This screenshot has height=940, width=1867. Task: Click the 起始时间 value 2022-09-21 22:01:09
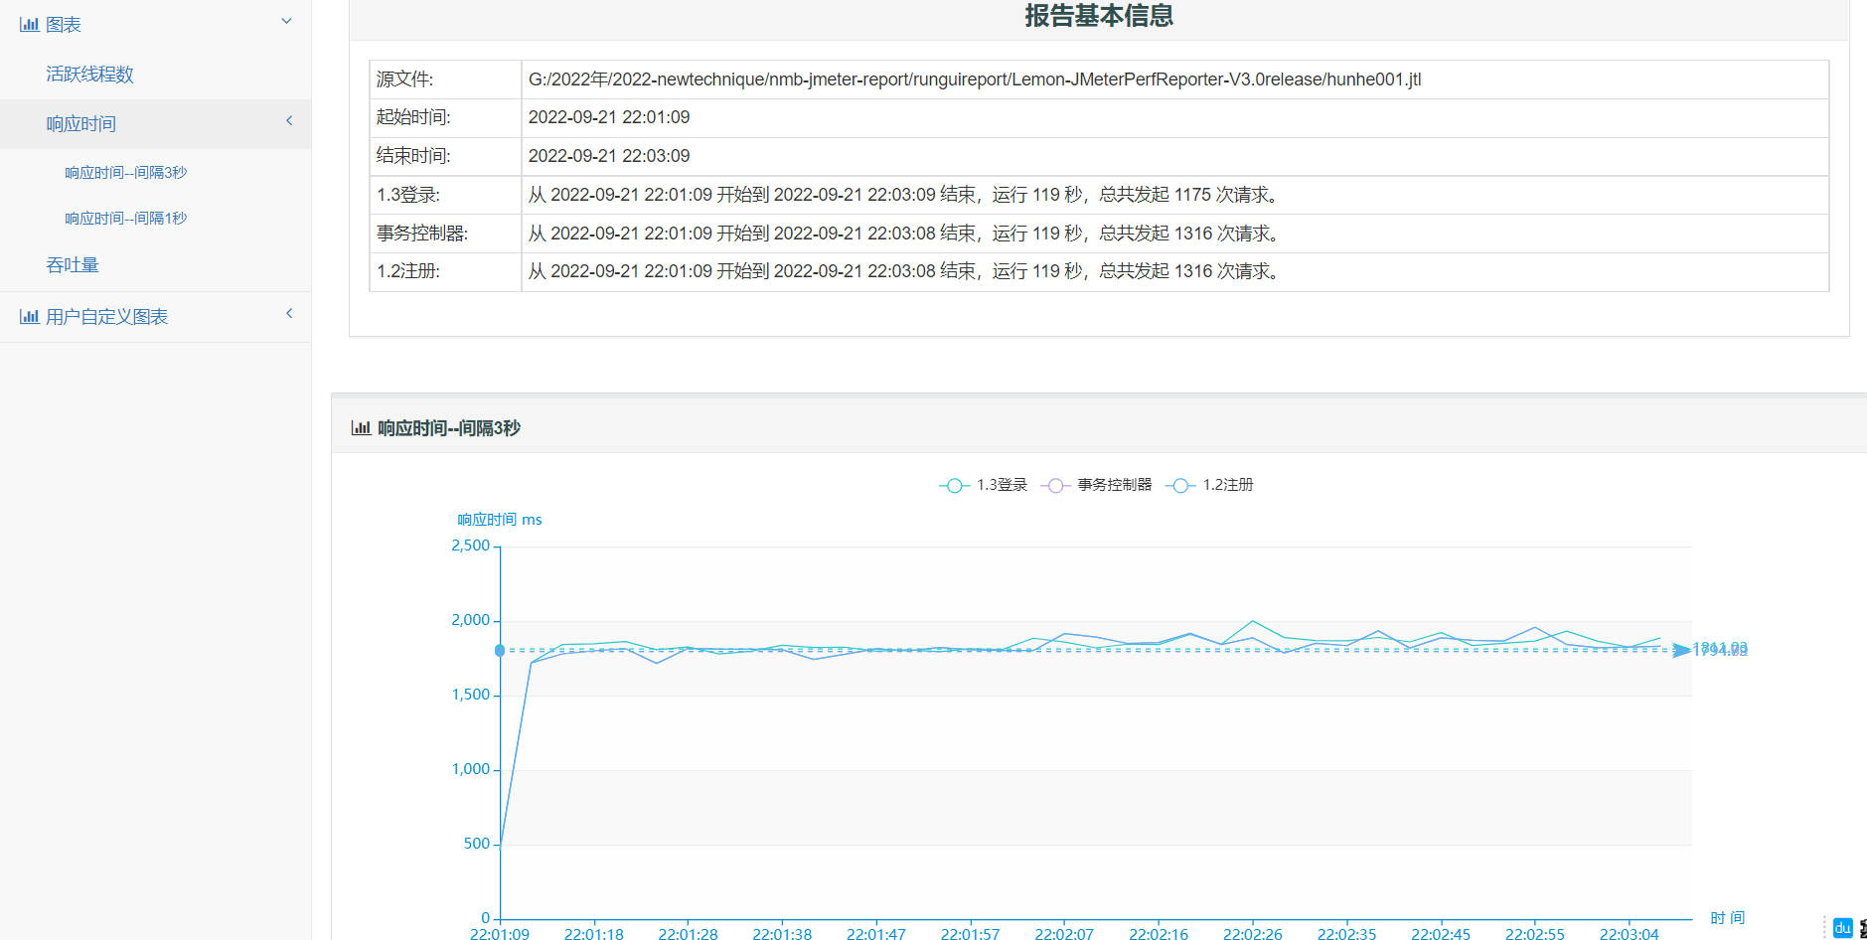609,117
